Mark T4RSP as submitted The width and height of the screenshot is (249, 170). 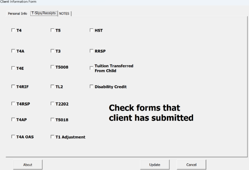tap(13, 104)
